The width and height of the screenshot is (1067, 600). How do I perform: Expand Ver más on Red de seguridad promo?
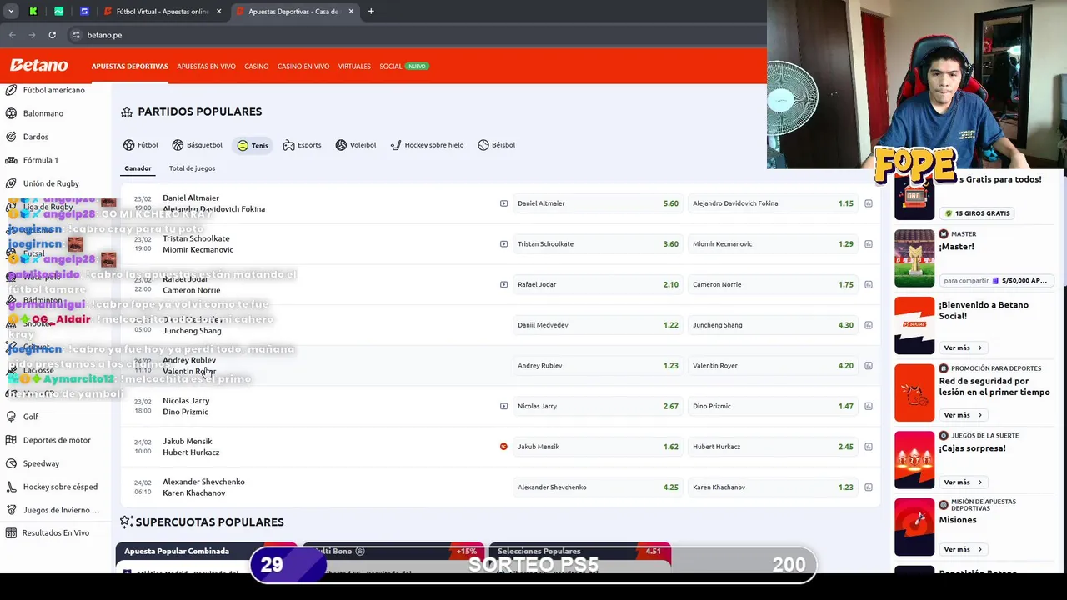pyautogui.click(x=963, y=415)
